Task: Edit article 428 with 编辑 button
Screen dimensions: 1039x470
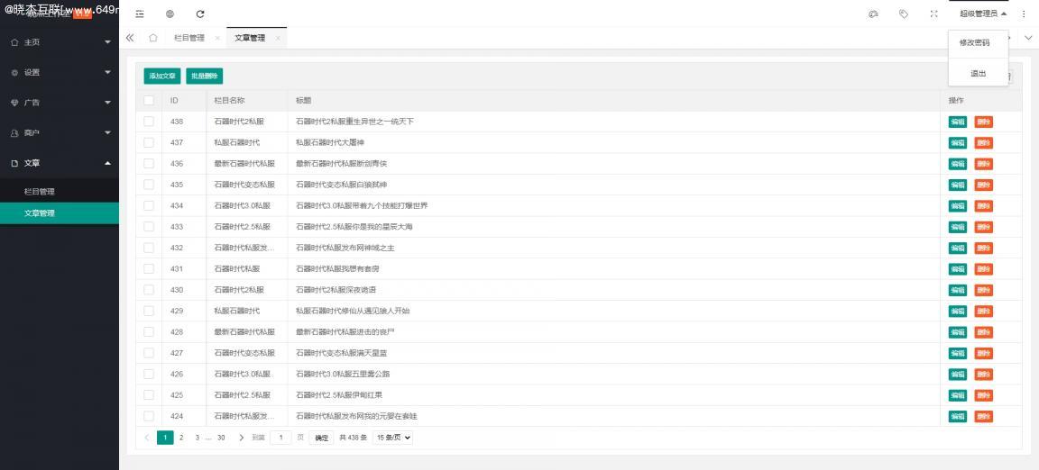Action: (x=958, y=332)
